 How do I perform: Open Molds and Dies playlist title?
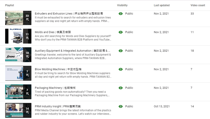point(53,32)
